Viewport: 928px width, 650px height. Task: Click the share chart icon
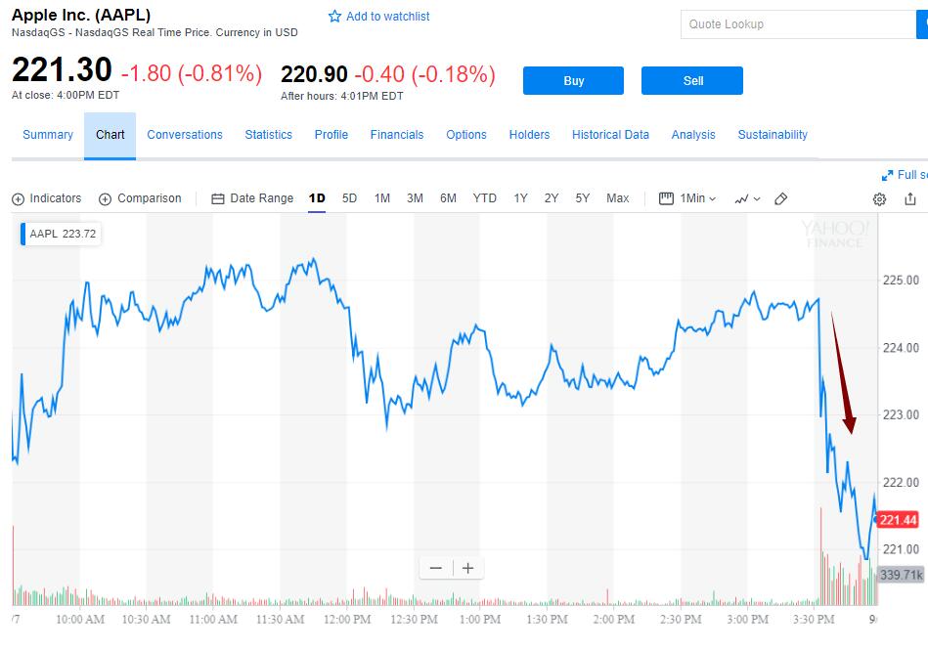pyautogui.click(x=910, y=199)
